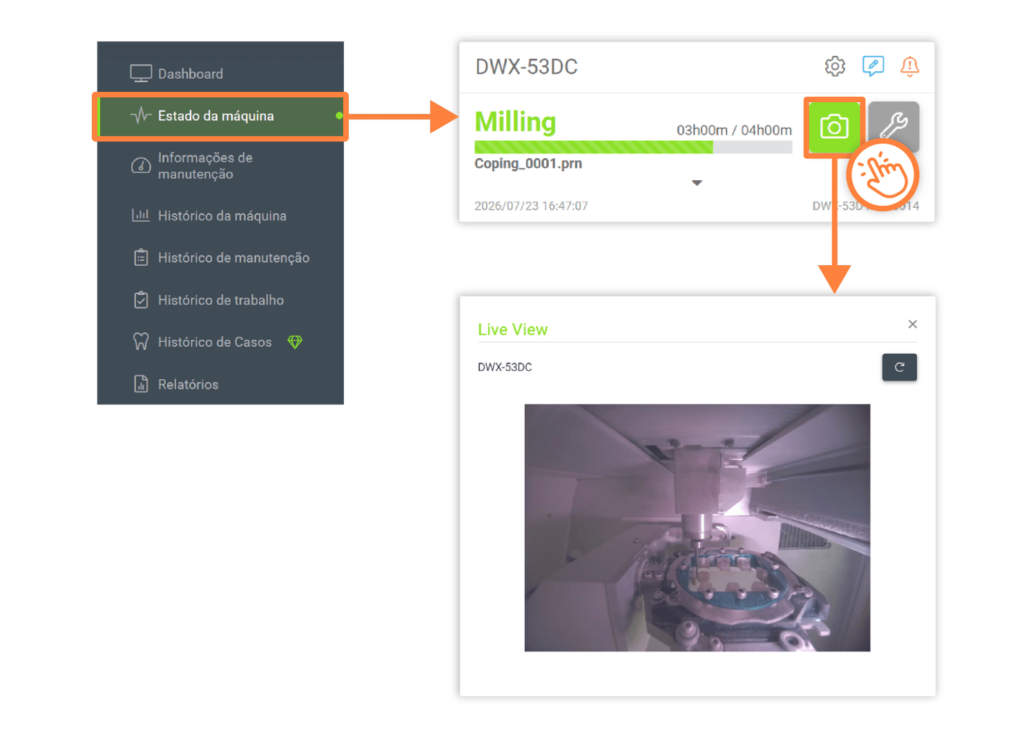This screenshot has width=1033, height=739.
Task: Close the Live View panel
Action: (x=913, y=324)
